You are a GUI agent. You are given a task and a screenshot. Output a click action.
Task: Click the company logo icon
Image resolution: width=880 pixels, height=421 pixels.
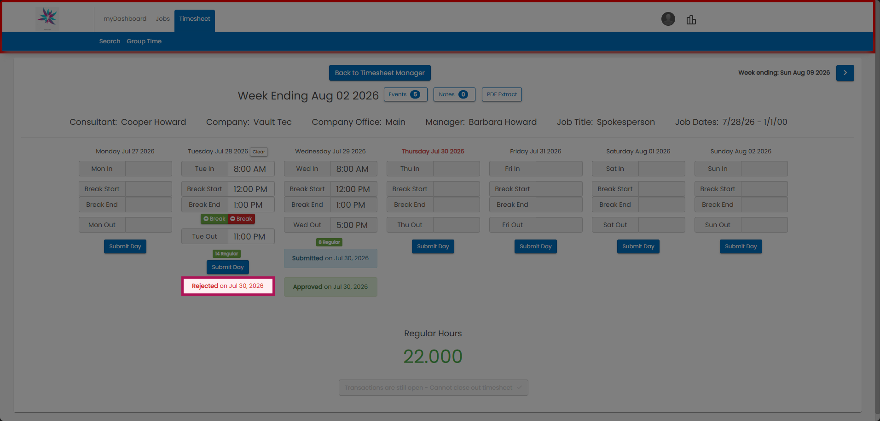[47, 18]
